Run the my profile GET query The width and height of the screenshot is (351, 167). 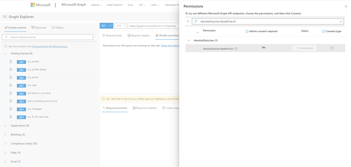(x=21, y=62)
